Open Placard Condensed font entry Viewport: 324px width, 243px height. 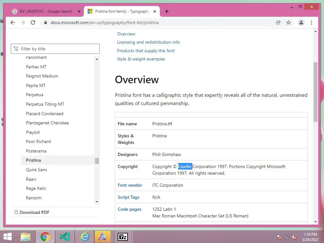click(x=45, y=114)
